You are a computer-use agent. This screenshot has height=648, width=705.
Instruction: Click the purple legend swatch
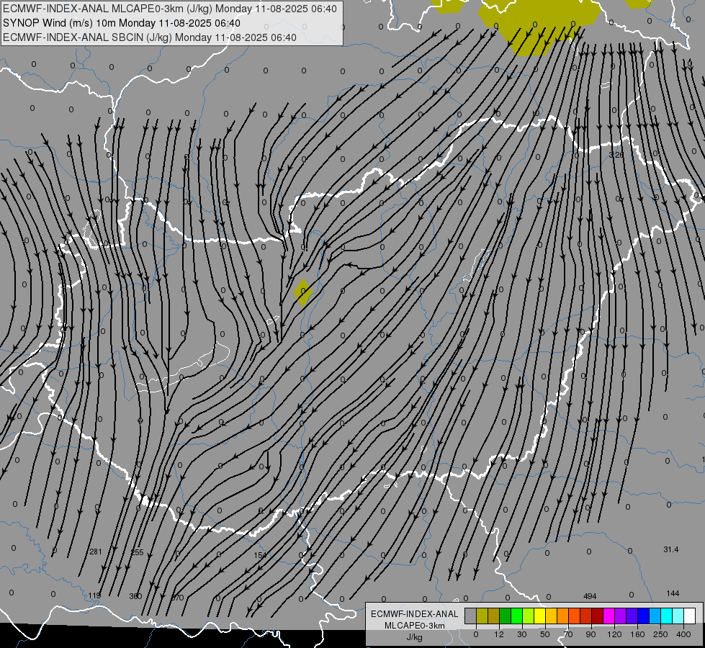tap(620, 616)
